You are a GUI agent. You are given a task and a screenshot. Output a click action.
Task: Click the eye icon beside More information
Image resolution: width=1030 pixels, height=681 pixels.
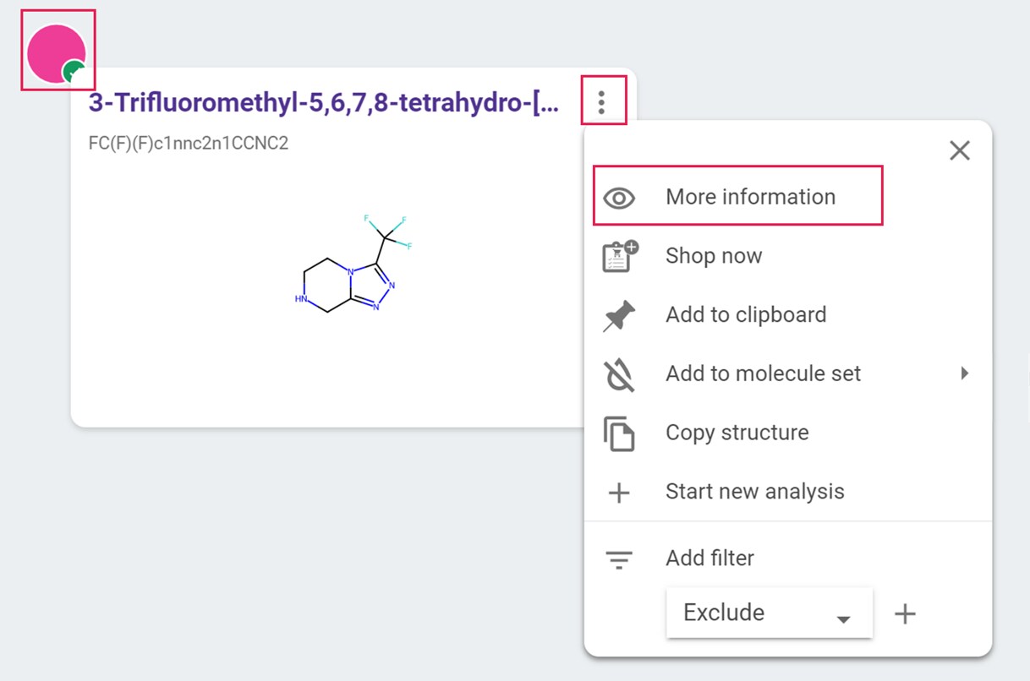pos(619,198)
